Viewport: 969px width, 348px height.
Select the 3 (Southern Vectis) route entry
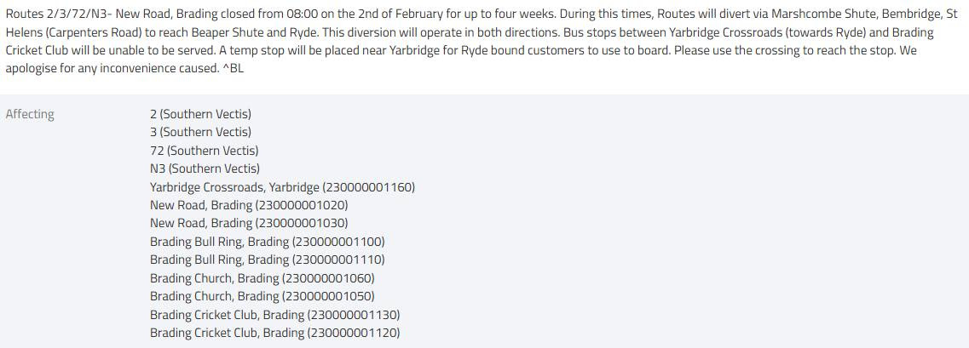[x=200, y=132]
